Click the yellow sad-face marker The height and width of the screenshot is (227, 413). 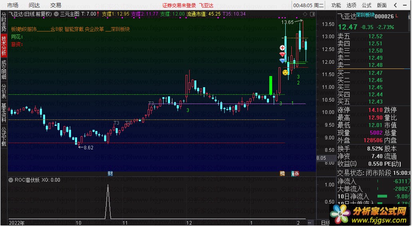click(x=285, y=72)
